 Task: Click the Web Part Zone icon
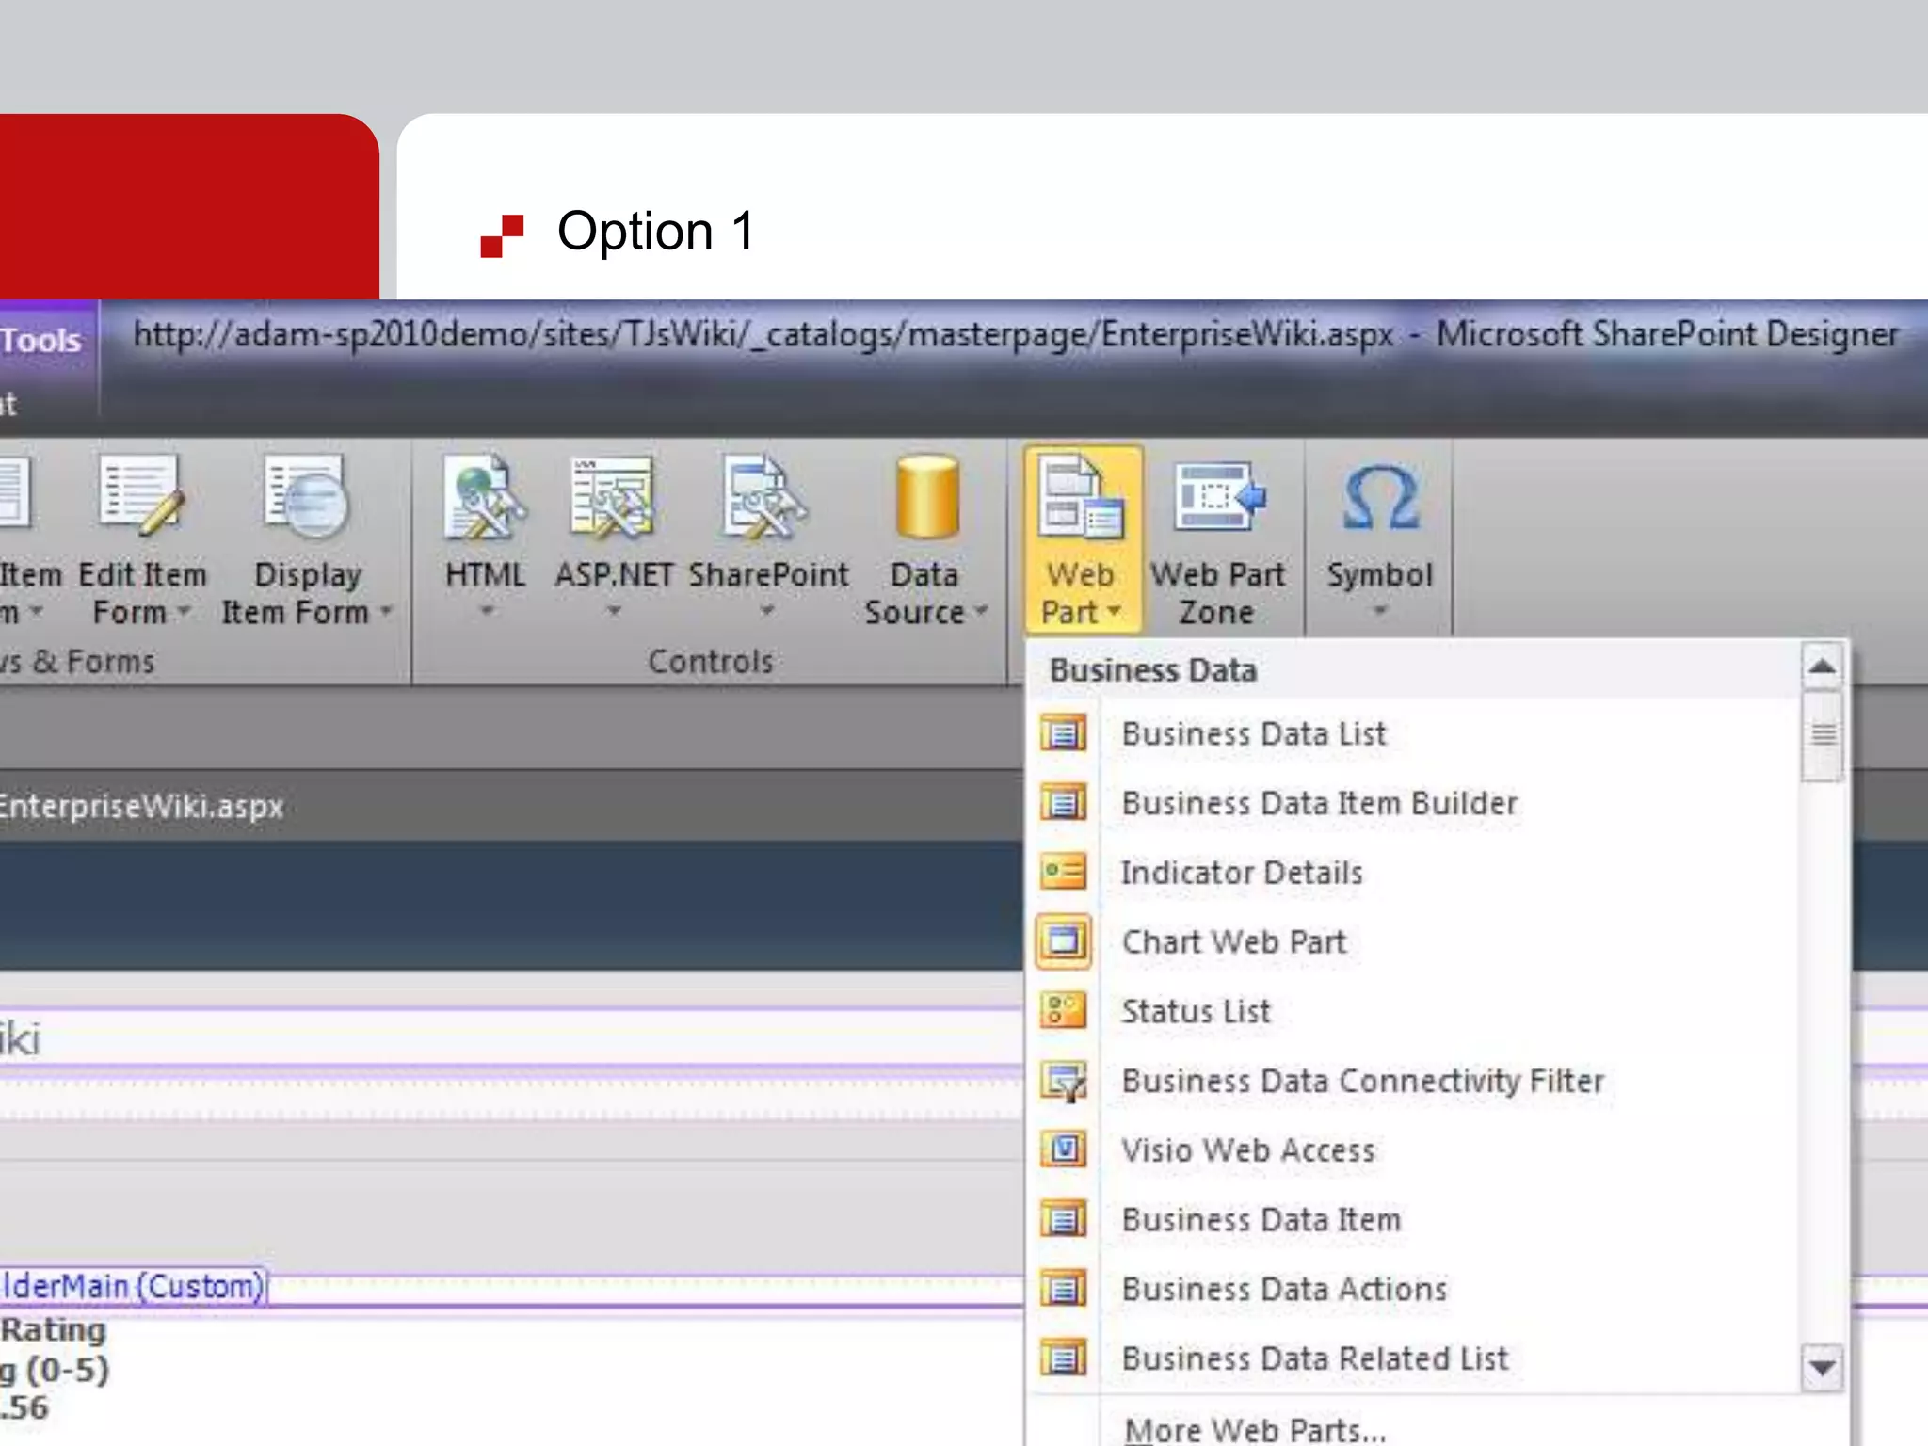click(x=1217, y=497)
